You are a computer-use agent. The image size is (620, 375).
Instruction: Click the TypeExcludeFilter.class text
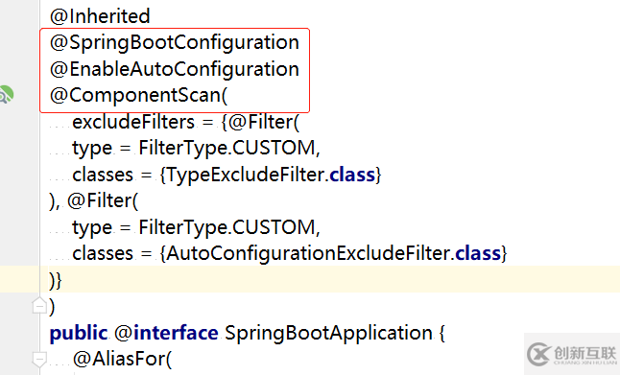(271, 175)
